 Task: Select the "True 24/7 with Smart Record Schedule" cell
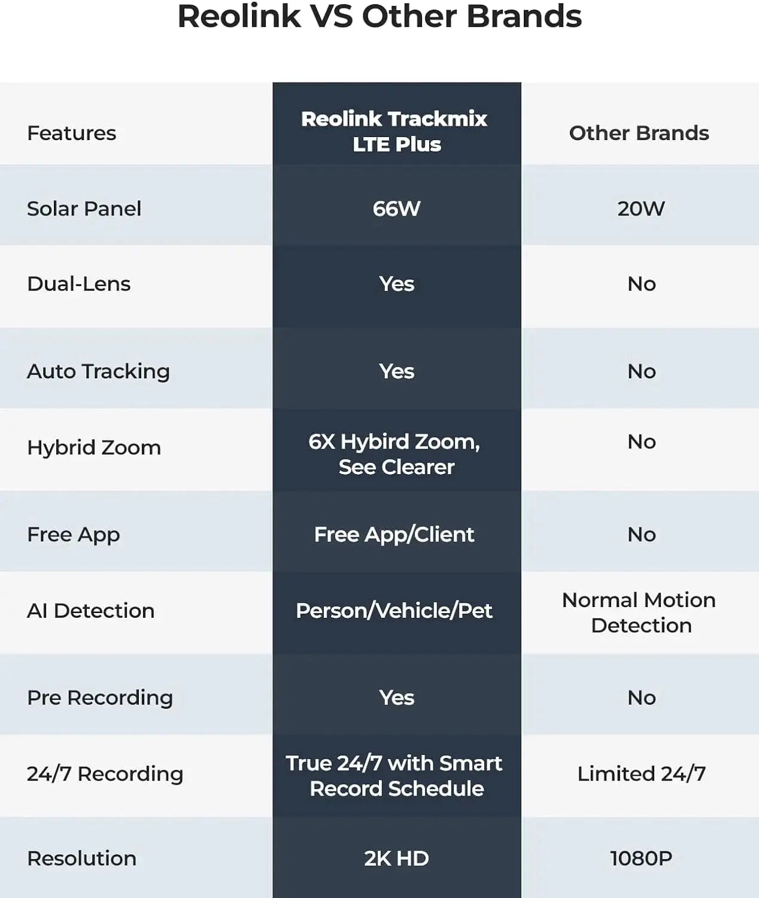coord(395,776)
